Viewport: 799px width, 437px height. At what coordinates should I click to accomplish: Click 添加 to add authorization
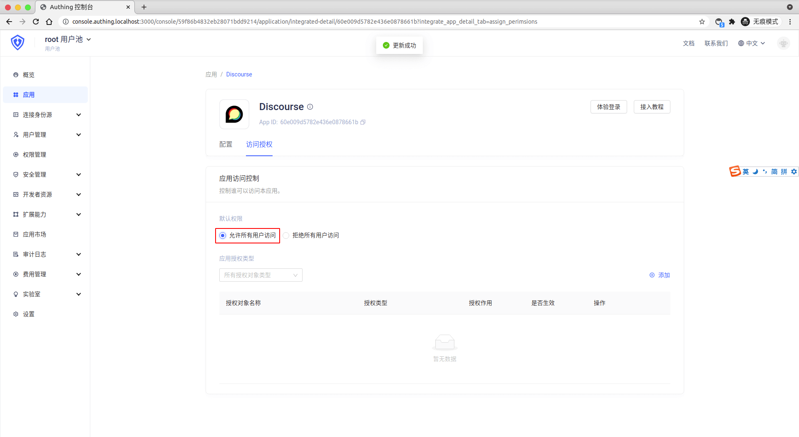coord(660,275)
